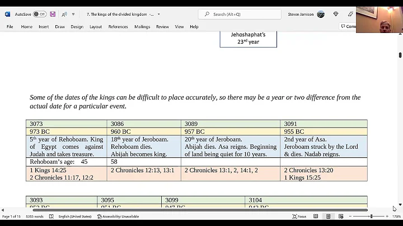This screenshot has width=403, height=226.
Task: Click the Word application logo icon
Action: [7, 14]
